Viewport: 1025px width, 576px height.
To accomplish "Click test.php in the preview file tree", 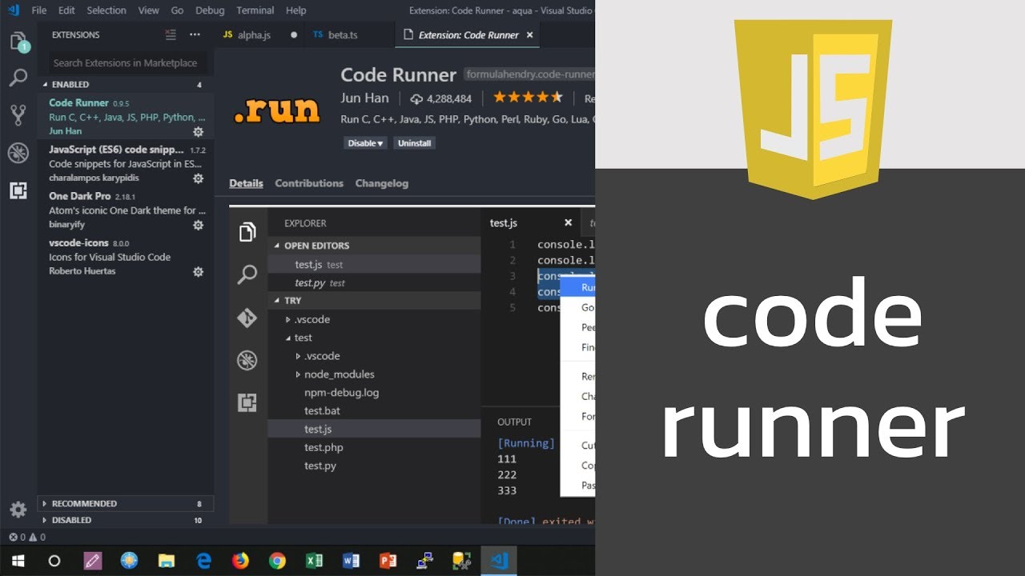I will click(324, 447).
